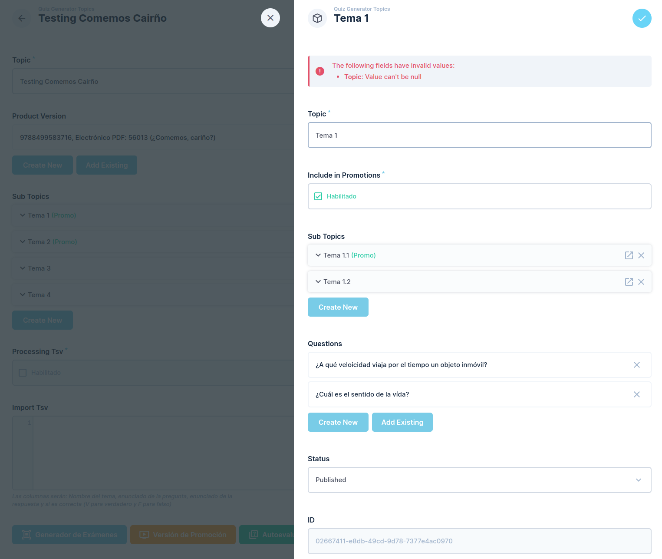Expand the Tema 2 subtopic
This screenshot has height=559, width=662.
point(23,241)
